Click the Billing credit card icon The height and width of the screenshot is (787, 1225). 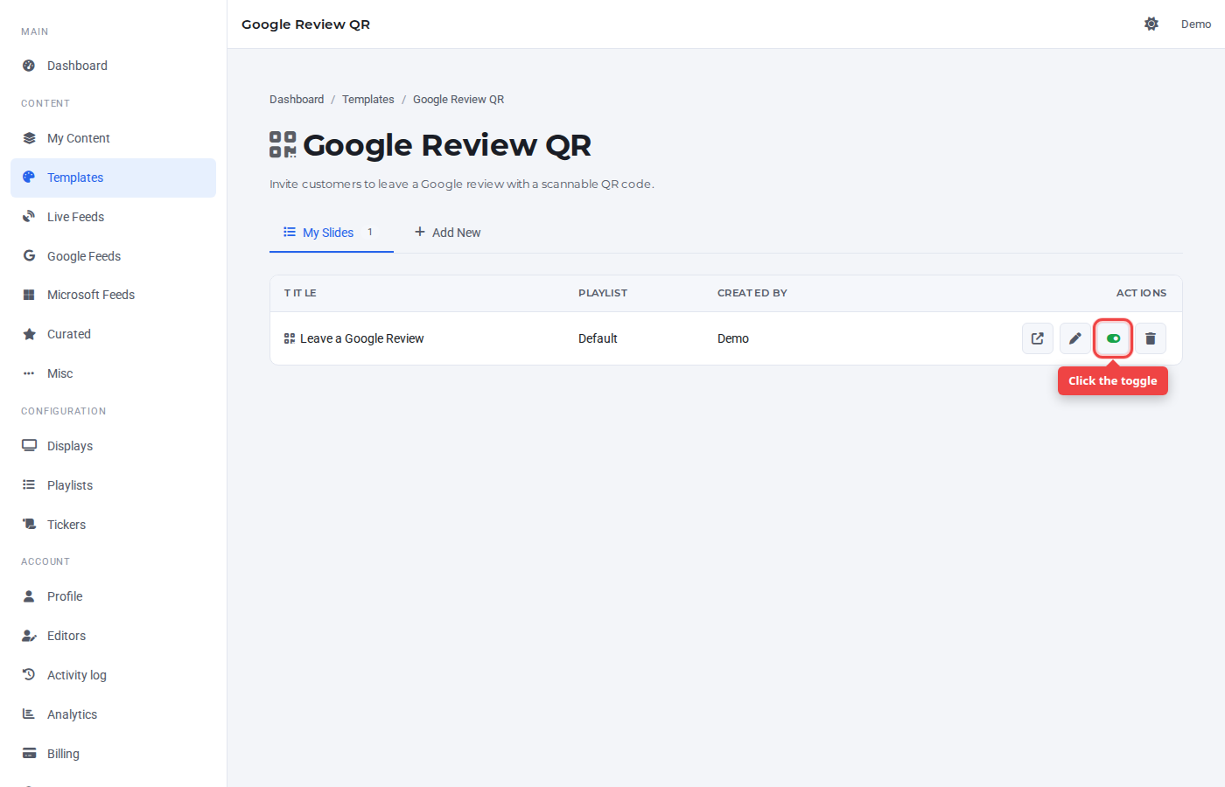point(29,754)
